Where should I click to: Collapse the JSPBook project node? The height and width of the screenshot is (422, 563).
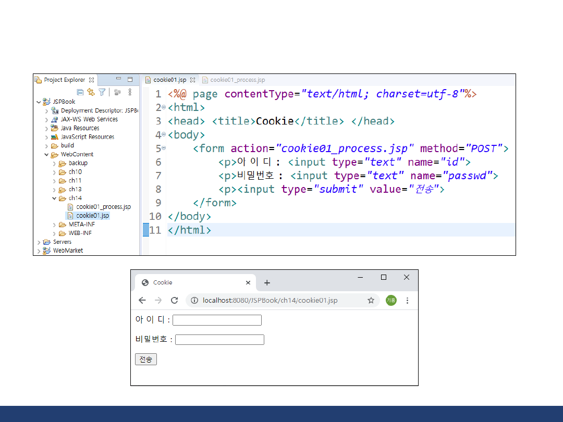point(39,102)
